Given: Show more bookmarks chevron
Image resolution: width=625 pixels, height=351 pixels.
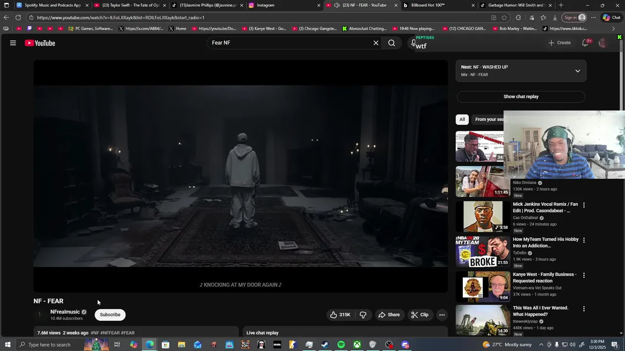Looking at the screenshot, I should (x=614, y=29).
